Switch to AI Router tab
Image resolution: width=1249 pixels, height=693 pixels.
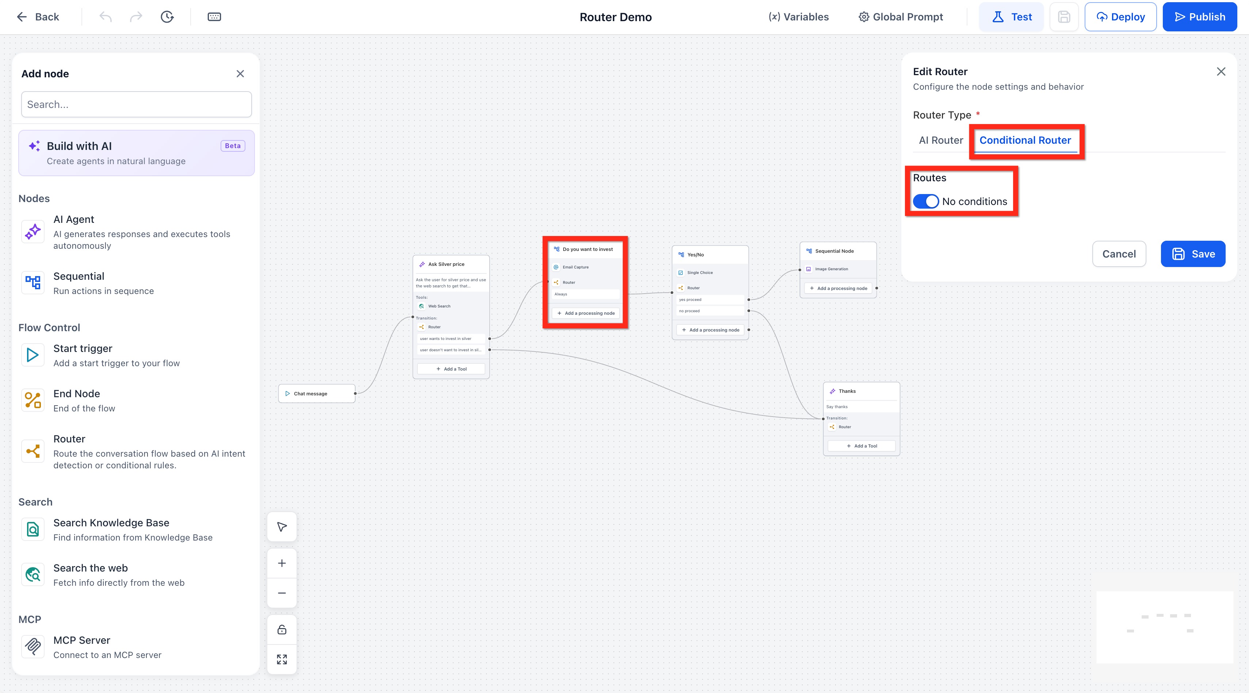point(941,140)
